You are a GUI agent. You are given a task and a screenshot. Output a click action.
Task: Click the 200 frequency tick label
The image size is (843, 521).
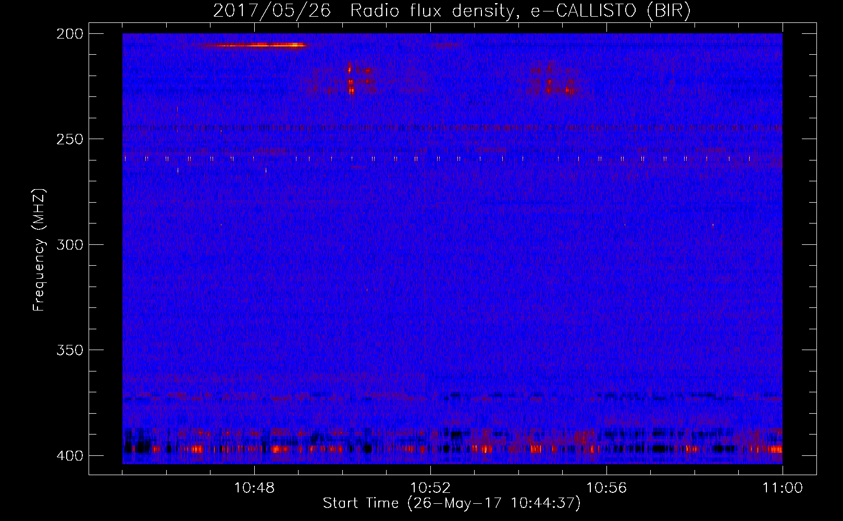(x=69, y=34)
